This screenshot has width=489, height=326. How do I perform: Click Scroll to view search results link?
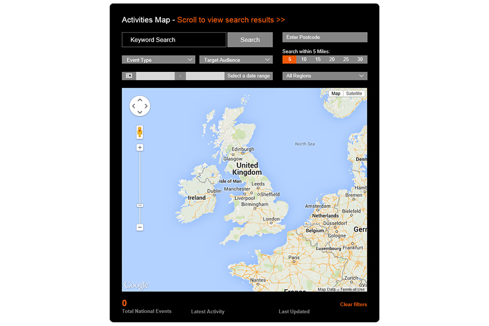tap(231, 20)
